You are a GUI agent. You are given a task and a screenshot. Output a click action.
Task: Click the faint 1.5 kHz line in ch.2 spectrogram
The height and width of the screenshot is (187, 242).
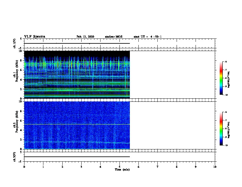pyautogui.click(x=77, y=142)
